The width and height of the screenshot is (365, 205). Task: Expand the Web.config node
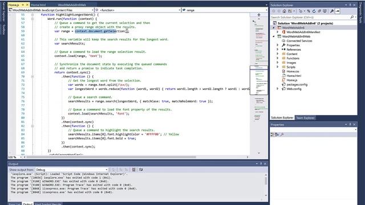click(278, 89)
